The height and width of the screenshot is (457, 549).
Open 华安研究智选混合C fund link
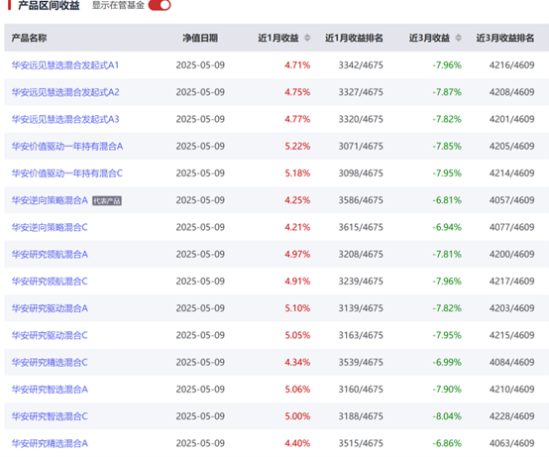tap(50, 416)
